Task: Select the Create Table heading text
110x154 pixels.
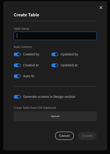Action: point(26,15)
